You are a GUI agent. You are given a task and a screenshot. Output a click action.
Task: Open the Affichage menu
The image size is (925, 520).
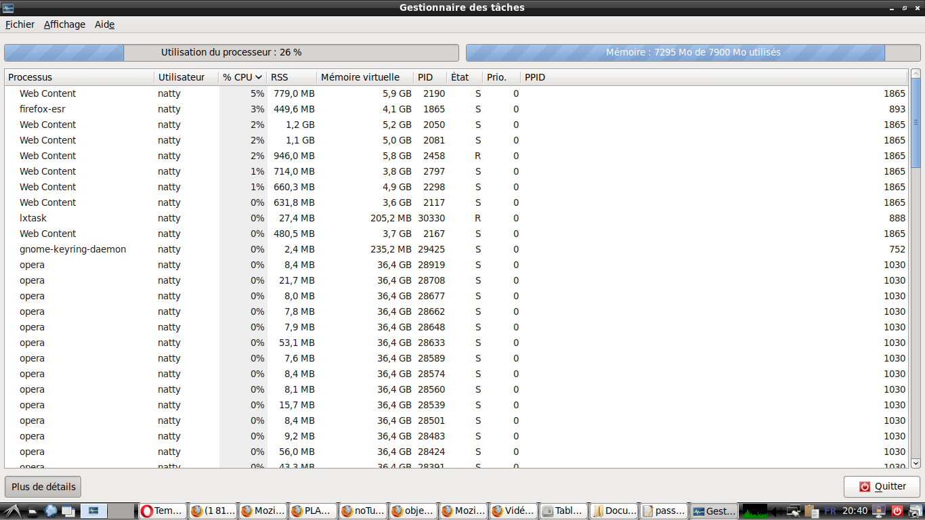(x=64, y=24)
